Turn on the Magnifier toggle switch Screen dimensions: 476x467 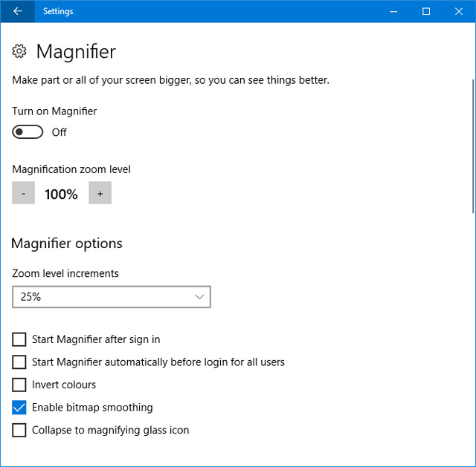[28, 132]
